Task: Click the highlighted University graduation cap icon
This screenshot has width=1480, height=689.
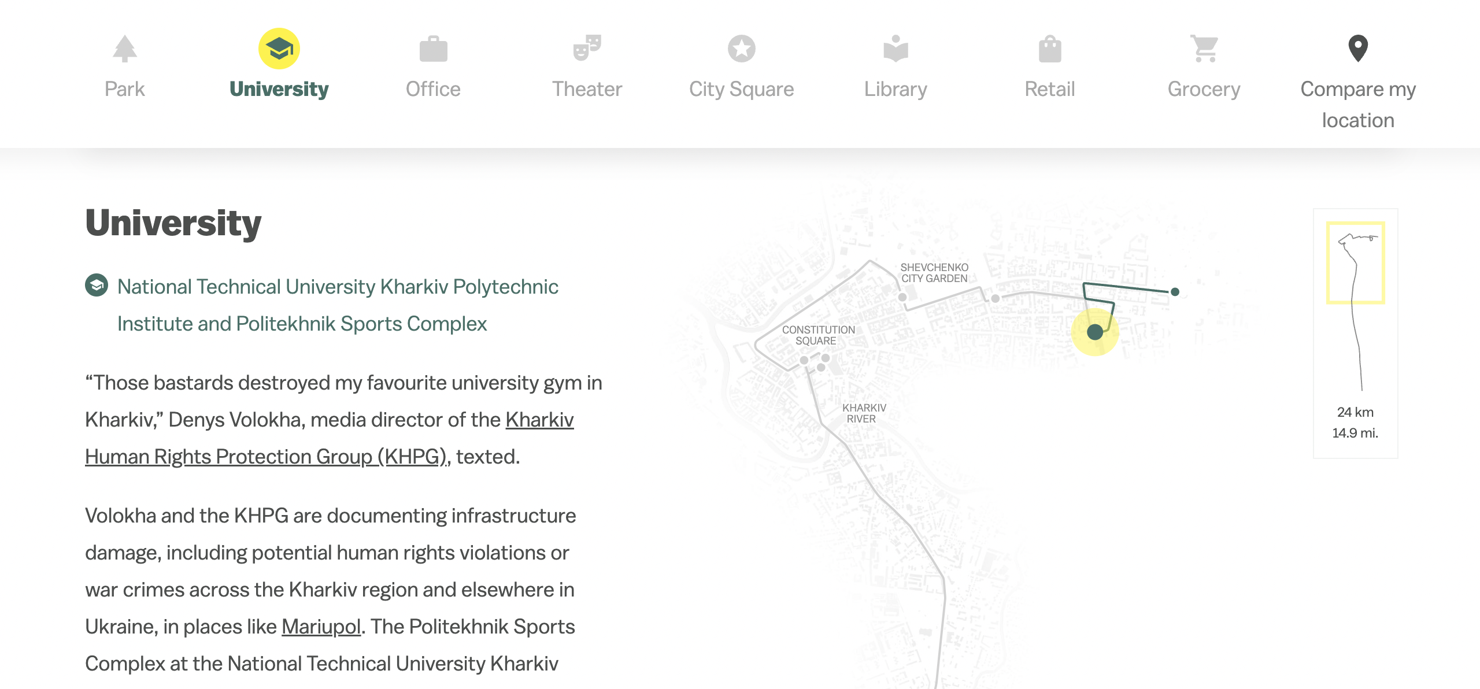Action: 279,49
